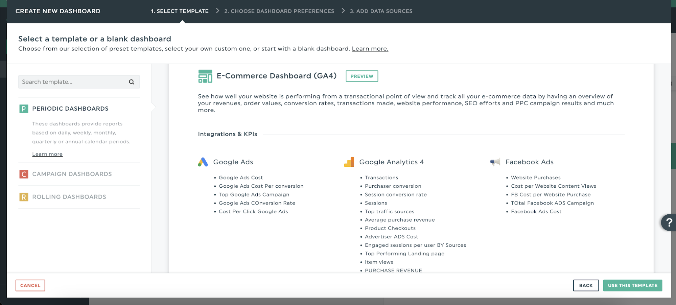Click the Item views KPI
676x305 pixels.
coord(379,262)
